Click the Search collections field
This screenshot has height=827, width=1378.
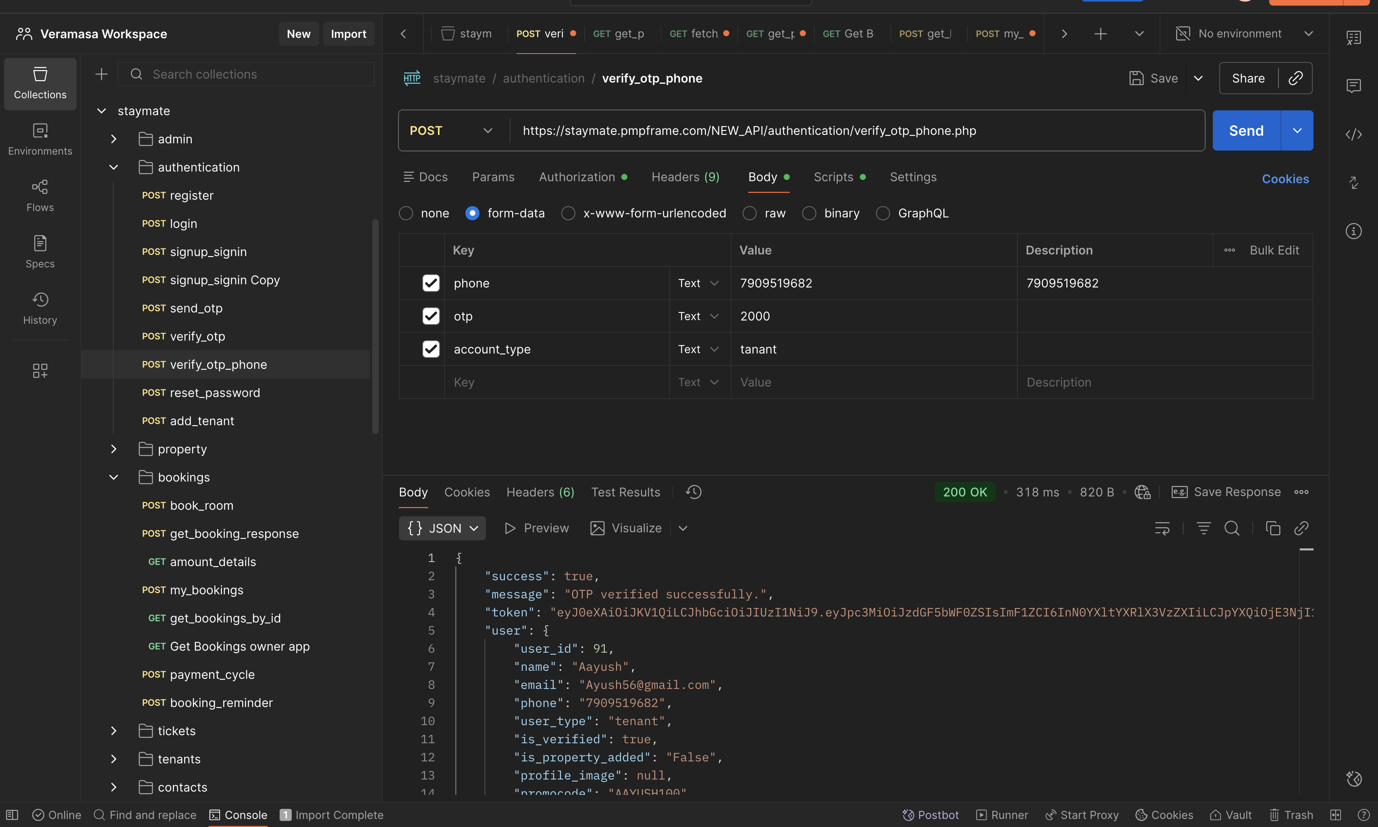tap(245, 74)
